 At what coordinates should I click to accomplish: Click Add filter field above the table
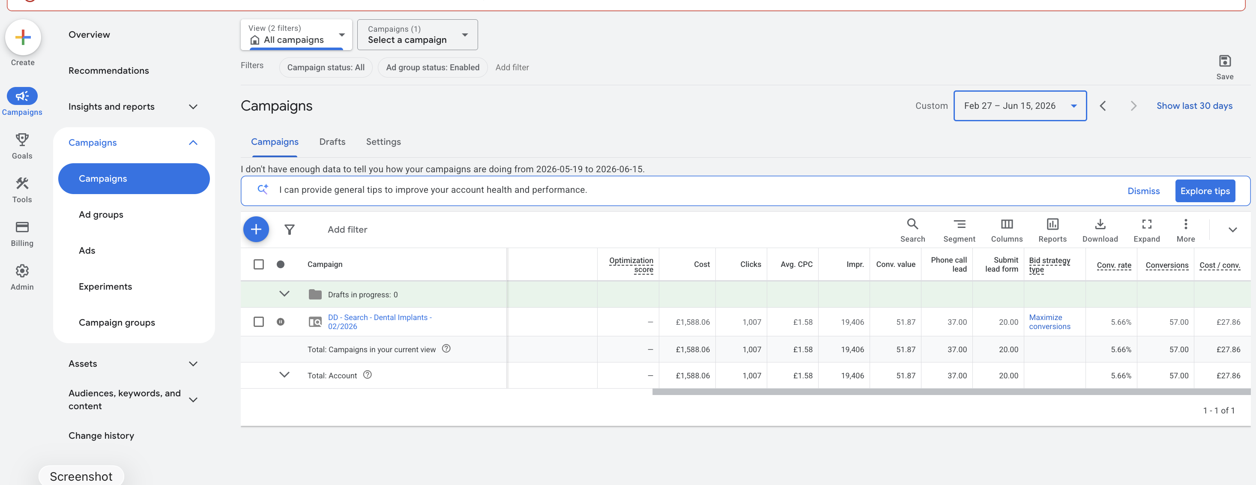pyautogui.click(x=347, y=230)
